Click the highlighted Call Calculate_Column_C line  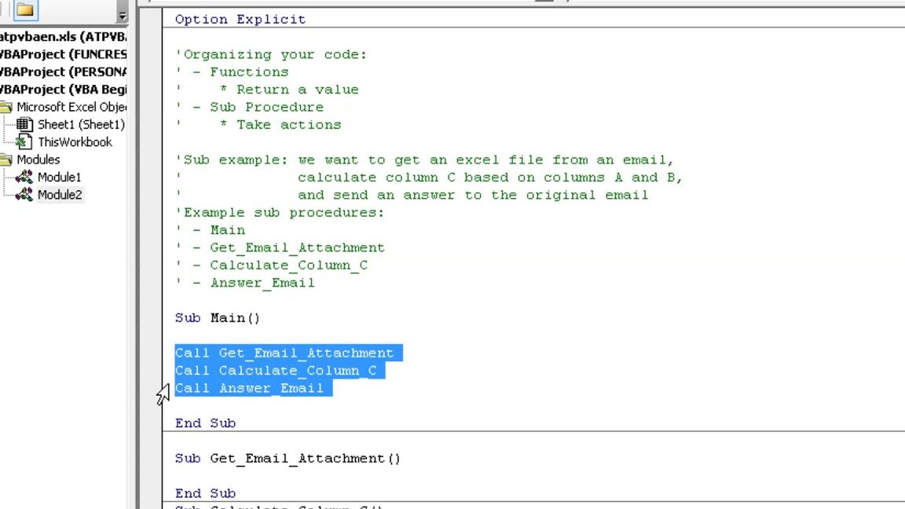[x=275, y=370]
